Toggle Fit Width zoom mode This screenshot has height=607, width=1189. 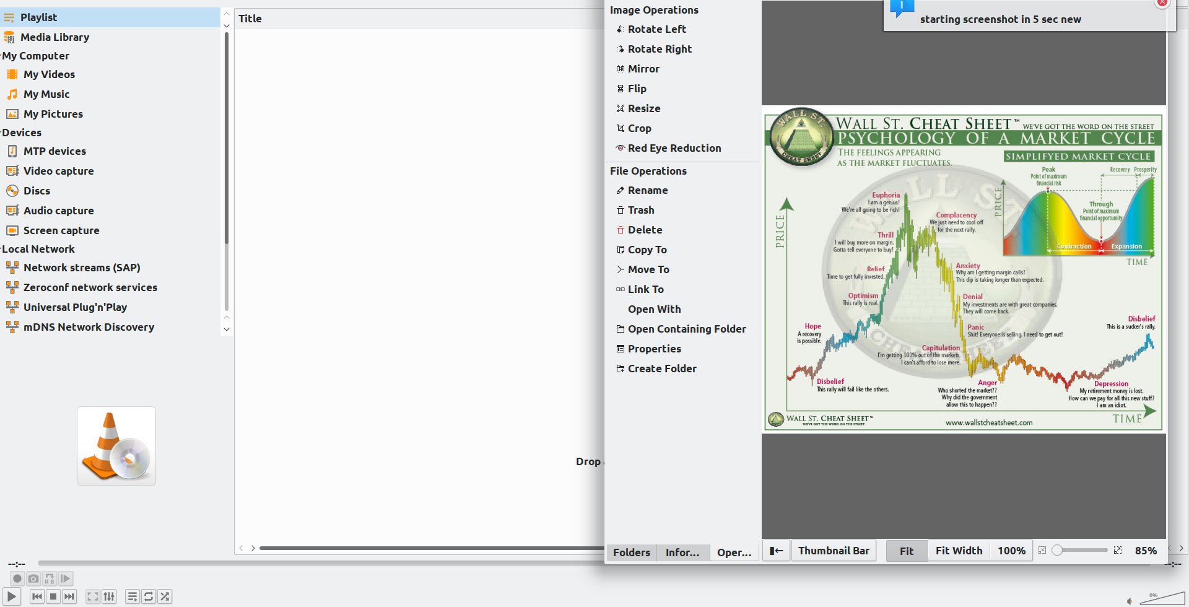tap(959, 551)
